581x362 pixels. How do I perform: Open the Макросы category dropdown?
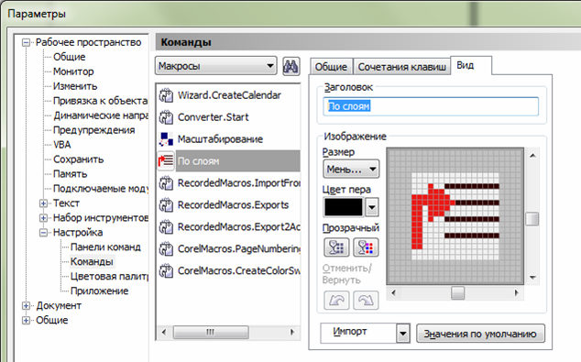point(215,66)
